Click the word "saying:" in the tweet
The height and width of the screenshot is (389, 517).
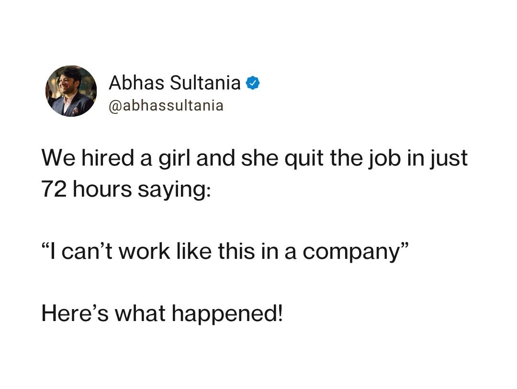[x=174, y=191]
